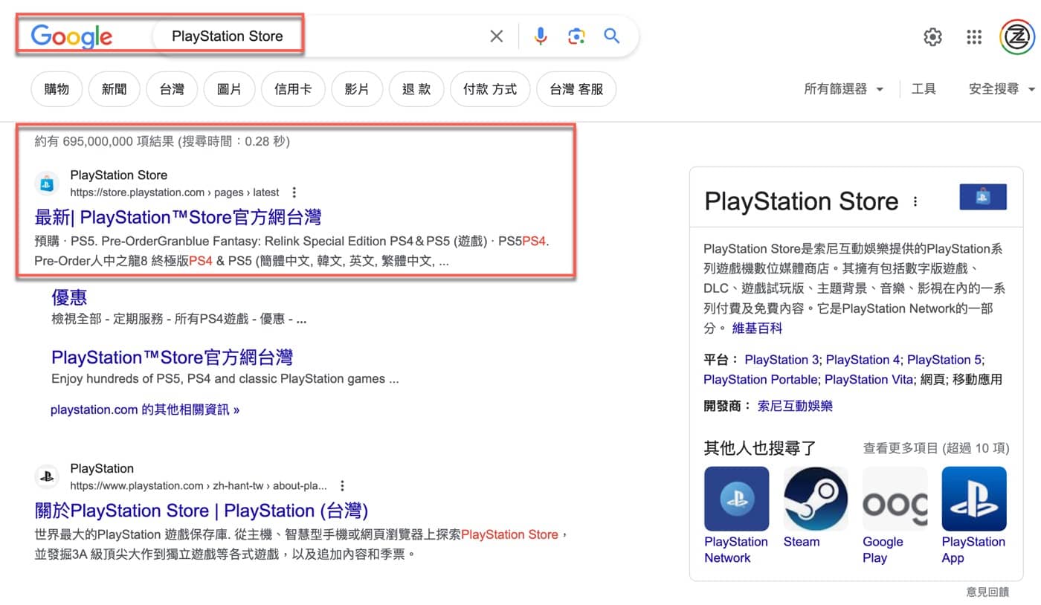Image resolution: width=1041 pixels, height=605 pixels.
Task: Start voice search with microphone icon
Action: [x=541, y=36]
